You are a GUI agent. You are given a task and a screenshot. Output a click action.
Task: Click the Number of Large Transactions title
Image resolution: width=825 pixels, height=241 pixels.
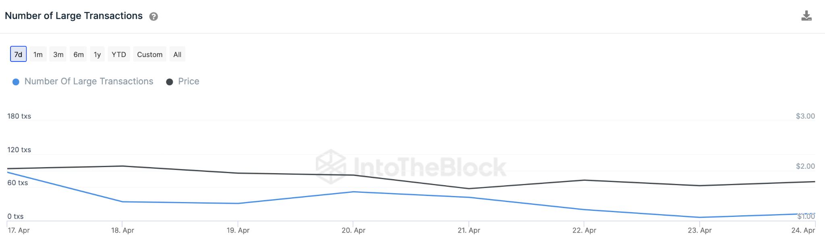(74, 16)
